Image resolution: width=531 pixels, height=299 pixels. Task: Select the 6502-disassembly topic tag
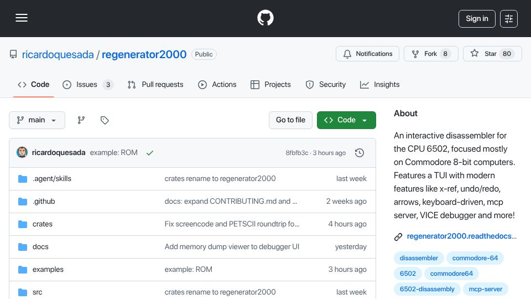click(x=427, y=289)
